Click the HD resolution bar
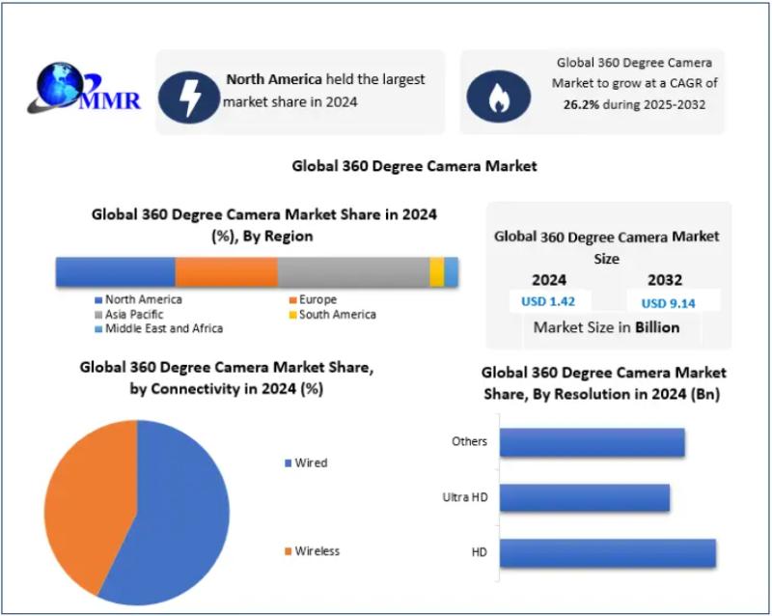 click(x=607, y=553)
